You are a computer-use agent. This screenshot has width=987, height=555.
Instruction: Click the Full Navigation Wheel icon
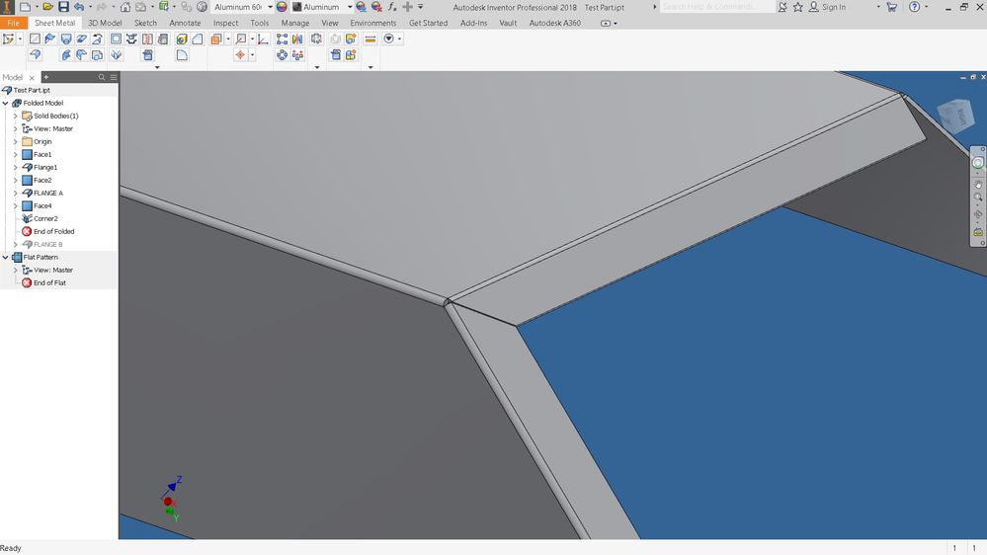point(977,163)
